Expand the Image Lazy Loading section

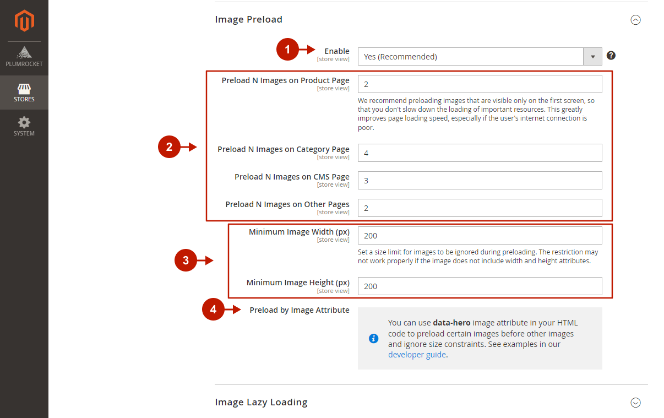[x=635, y=403]
